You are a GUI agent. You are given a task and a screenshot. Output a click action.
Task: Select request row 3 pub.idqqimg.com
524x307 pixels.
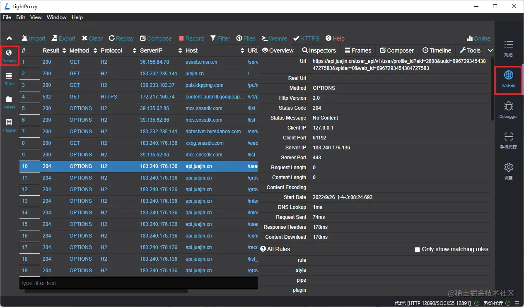pyautogui.click(x=138, y=85)
